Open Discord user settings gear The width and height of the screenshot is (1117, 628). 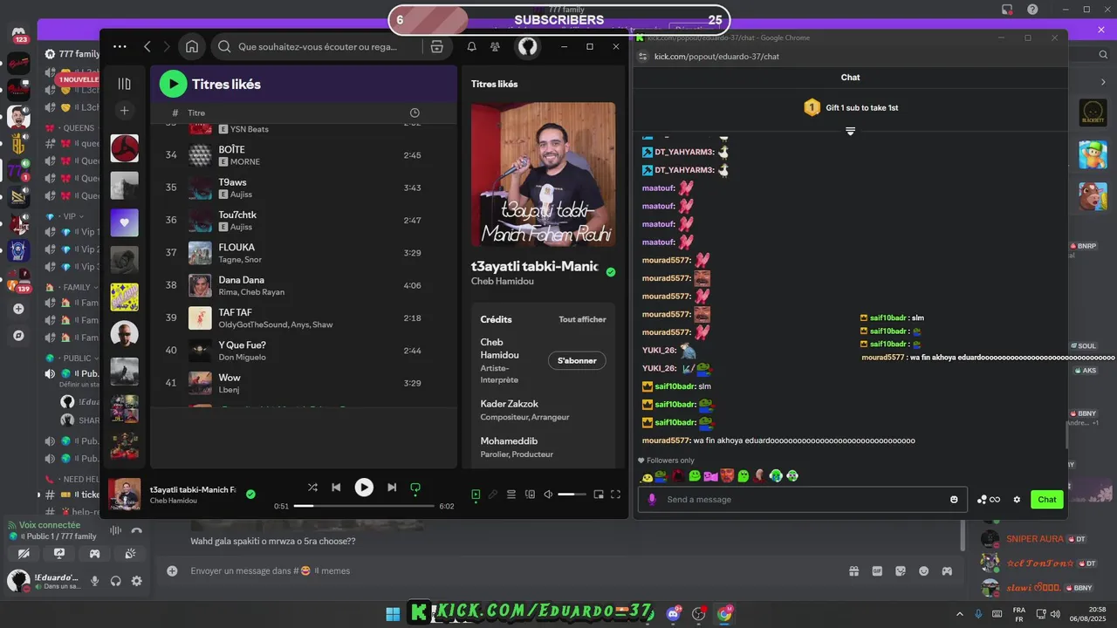[137, 581]
